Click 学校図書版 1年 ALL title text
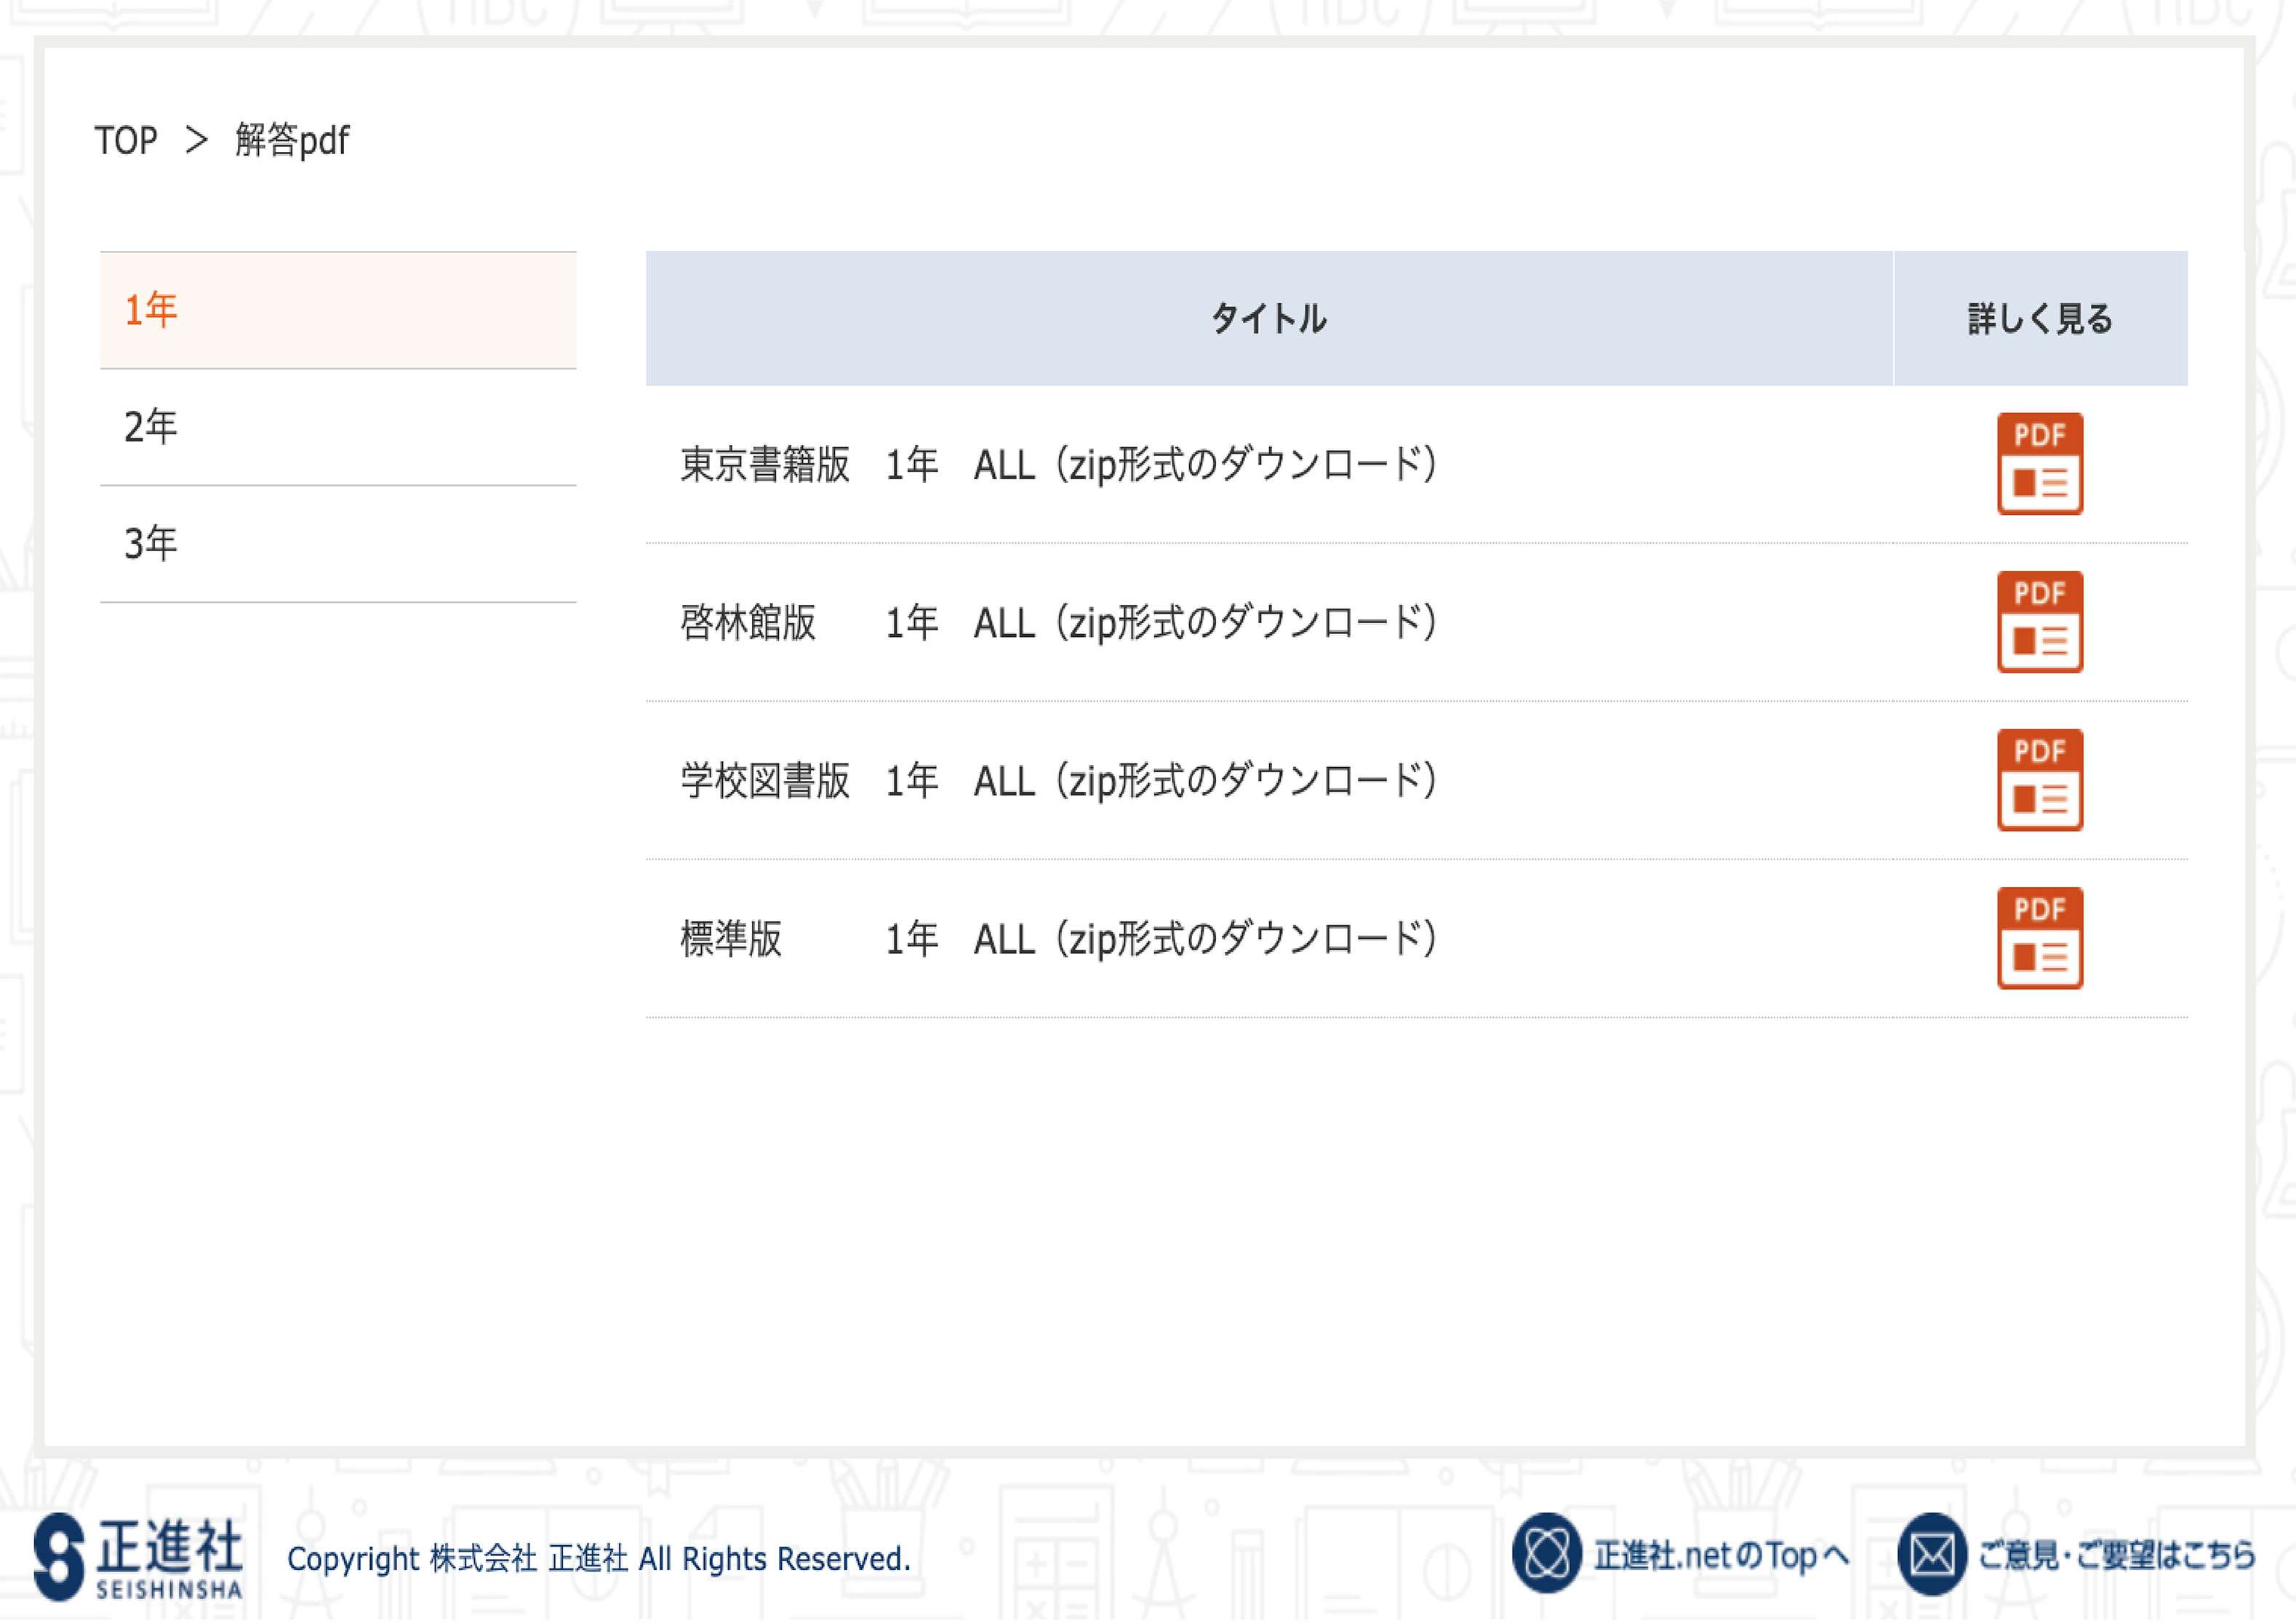This screenshot has width=2296, height=1623. tap(1058, 781)
